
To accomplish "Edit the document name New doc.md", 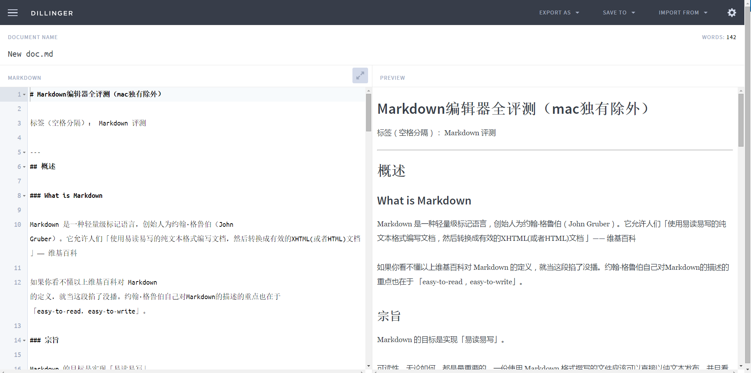I will 31,54.
